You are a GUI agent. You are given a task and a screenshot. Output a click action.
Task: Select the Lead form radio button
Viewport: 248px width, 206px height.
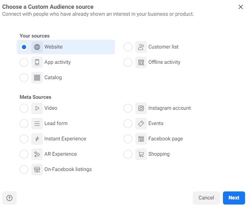click(24, 124)
